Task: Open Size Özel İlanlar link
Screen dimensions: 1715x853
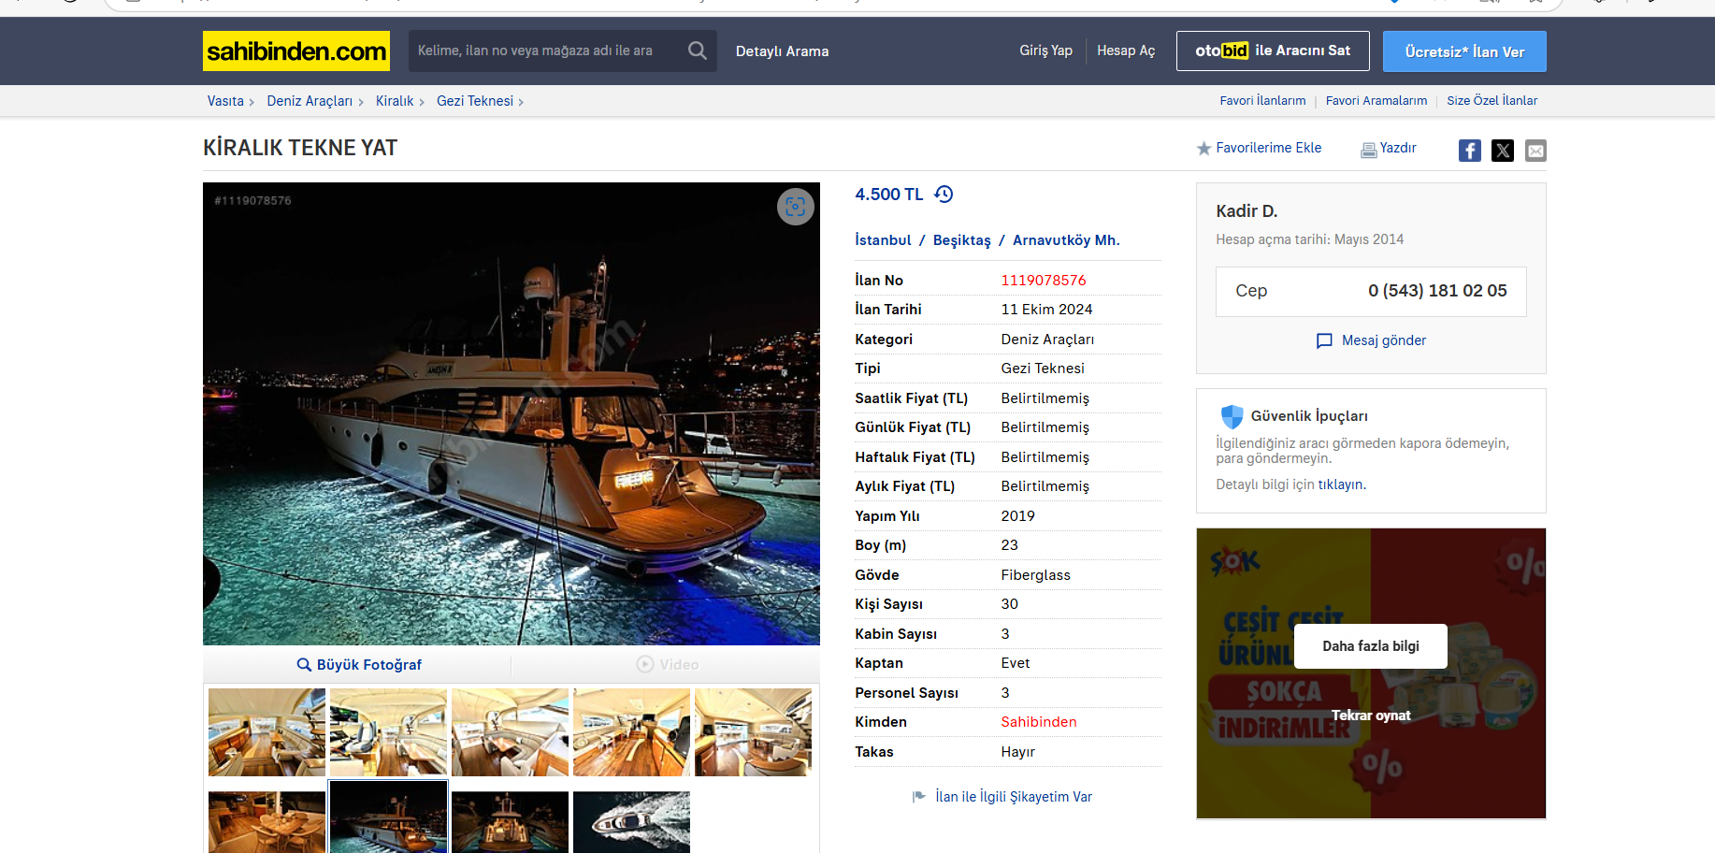Action: pyautogui.click(x=1492, y=101)
